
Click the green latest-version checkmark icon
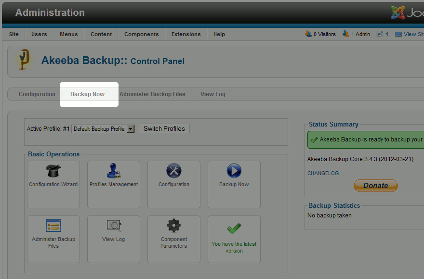tap(234, 228)
